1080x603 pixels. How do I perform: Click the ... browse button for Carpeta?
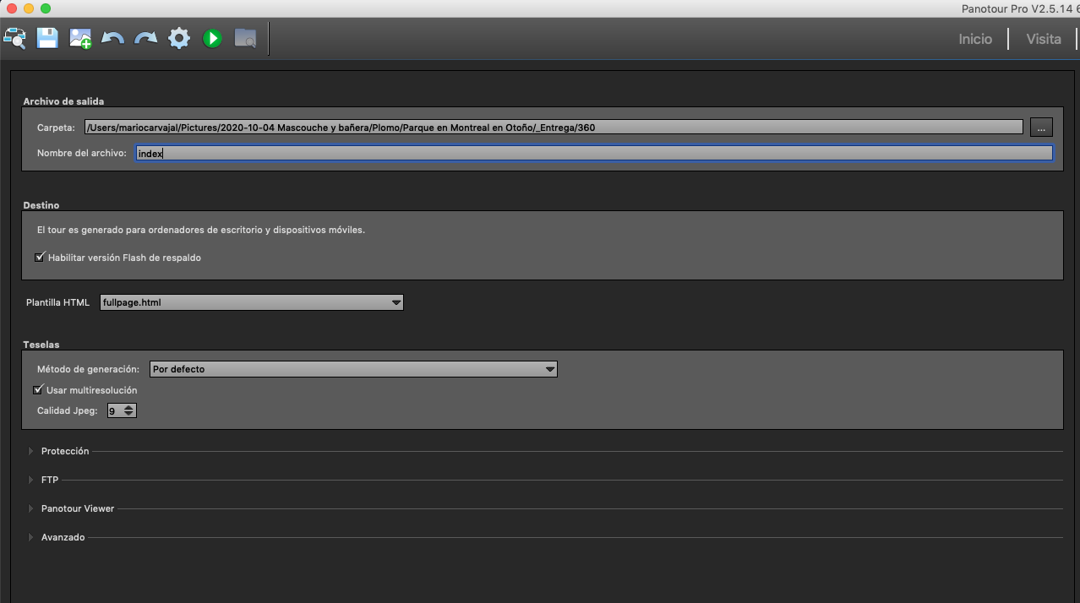pyautogui.click(x=1041, y=128)
